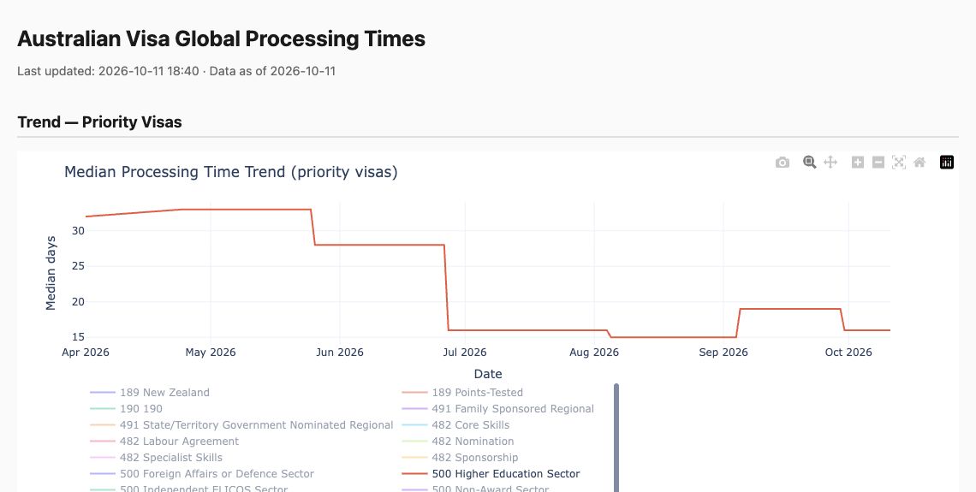The height and width of the screenshot is (492, 976).
Task: Click the 482 Specialist Skills color line
Action: (x=102, y=458)
